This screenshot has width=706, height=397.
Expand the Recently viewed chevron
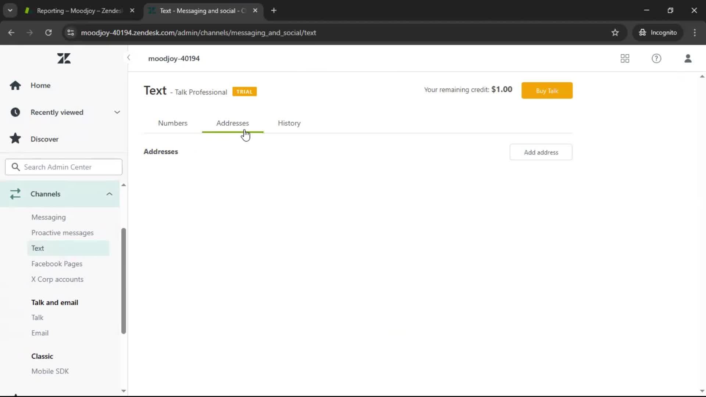pos(117,112)
